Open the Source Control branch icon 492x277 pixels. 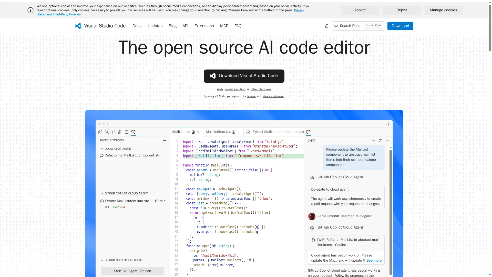pyautogui.click(x=114, y=132)
